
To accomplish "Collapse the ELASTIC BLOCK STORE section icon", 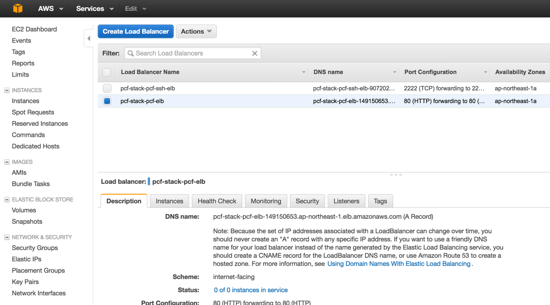I will point(7,200).
